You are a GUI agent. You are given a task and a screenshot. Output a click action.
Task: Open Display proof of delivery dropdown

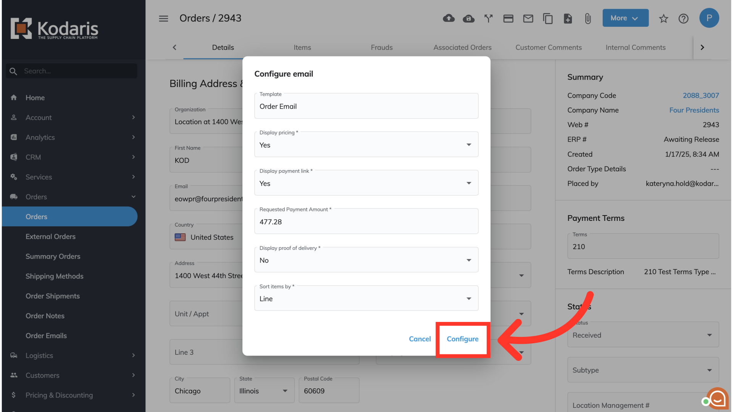366,260
